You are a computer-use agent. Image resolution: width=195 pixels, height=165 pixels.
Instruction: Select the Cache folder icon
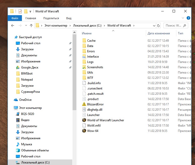(84, 40)
